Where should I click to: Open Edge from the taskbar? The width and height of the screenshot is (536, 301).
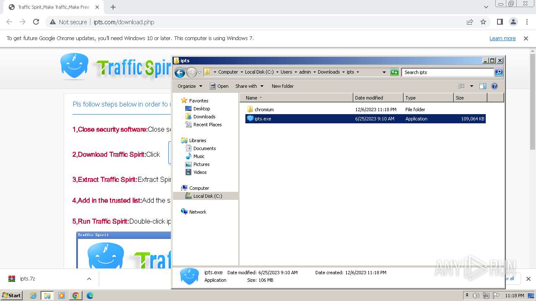click(90, 296)
